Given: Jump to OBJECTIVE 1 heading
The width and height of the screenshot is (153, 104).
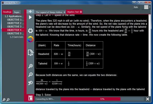Looking at the screenshot, I should coord(16,20).
